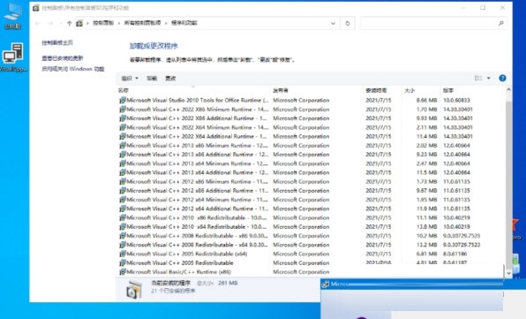Go up one level with up arrow
526x319 pixels.
click(69, 23)
